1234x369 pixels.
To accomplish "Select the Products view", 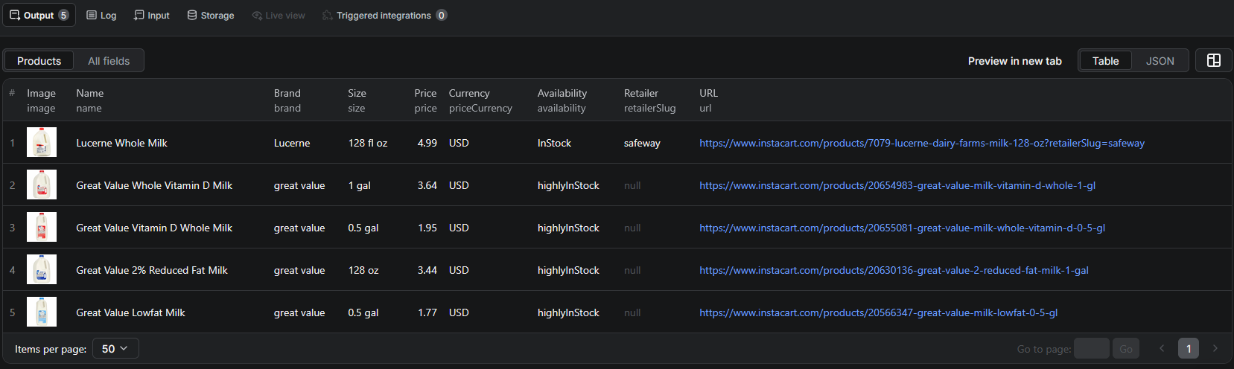I will [x=39, y=61].
